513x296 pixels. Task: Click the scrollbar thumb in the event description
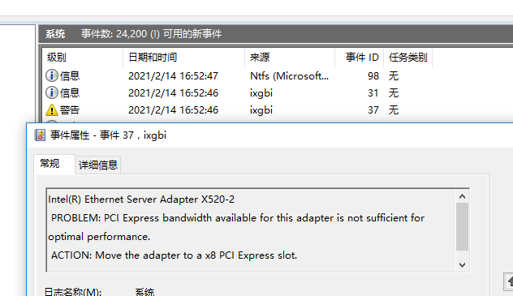pyautogui.click(x=462, y=226)
